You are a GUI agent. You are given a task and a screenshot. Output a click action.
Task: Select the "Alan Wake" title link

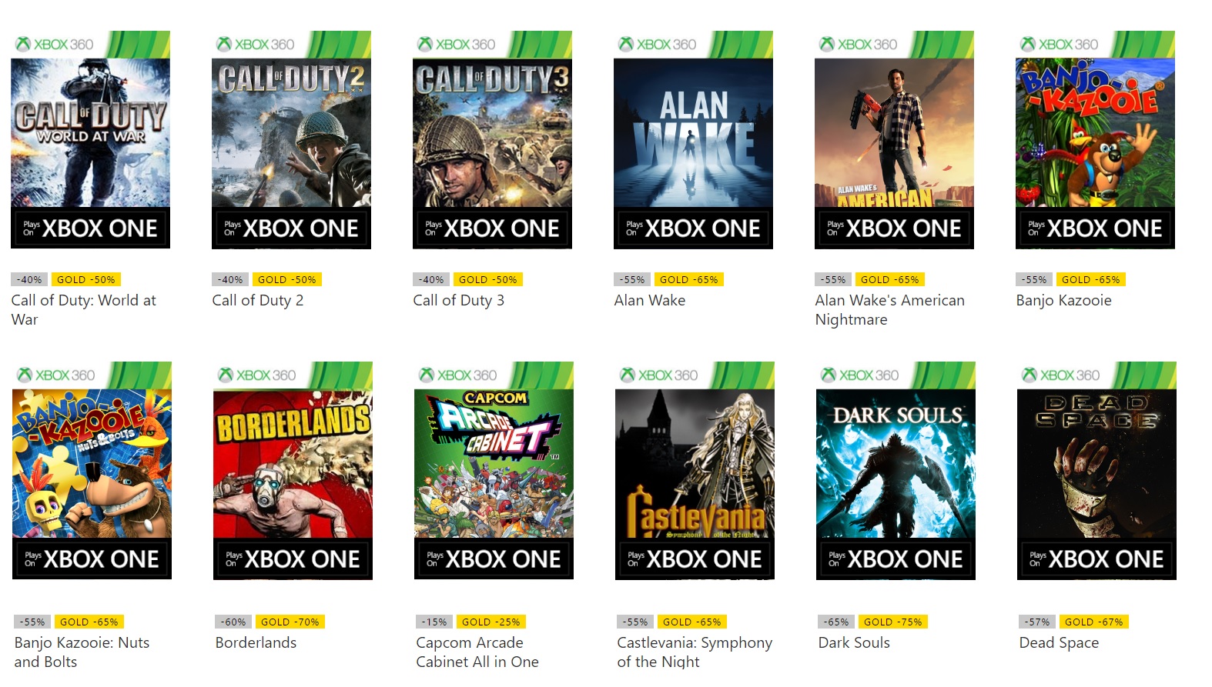point(649,301)
